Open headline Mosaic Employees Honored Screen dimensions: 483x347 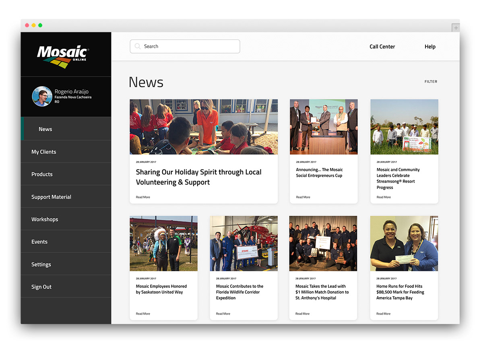161,289
